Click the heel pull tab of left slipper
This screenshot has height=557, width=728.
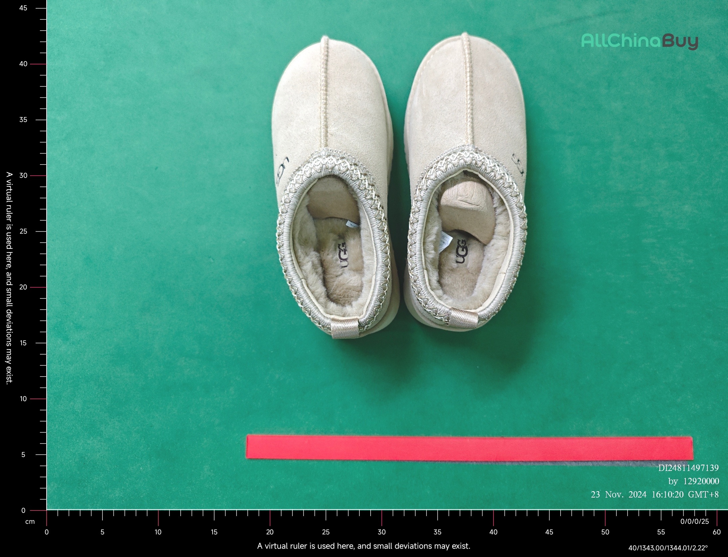pos(345,328)
